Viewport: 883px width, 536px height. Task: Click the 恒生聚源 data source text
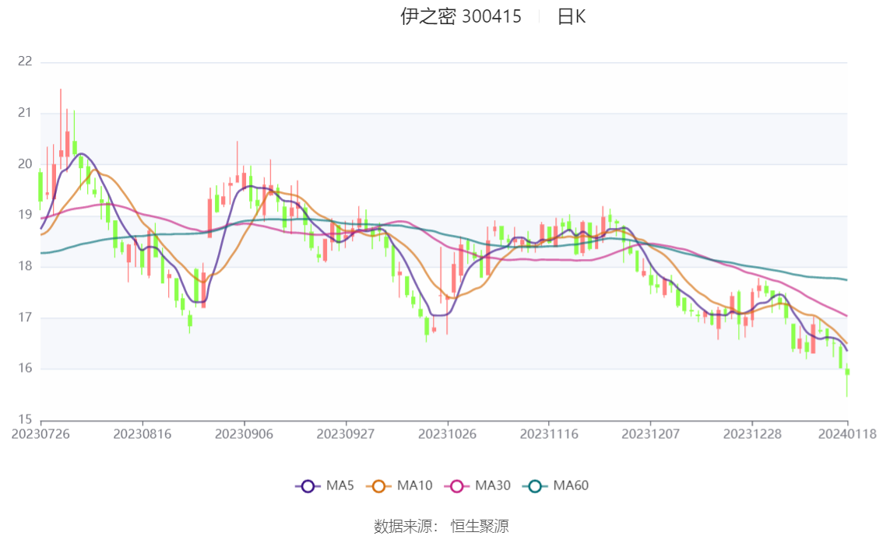click(x=479, y=527)
